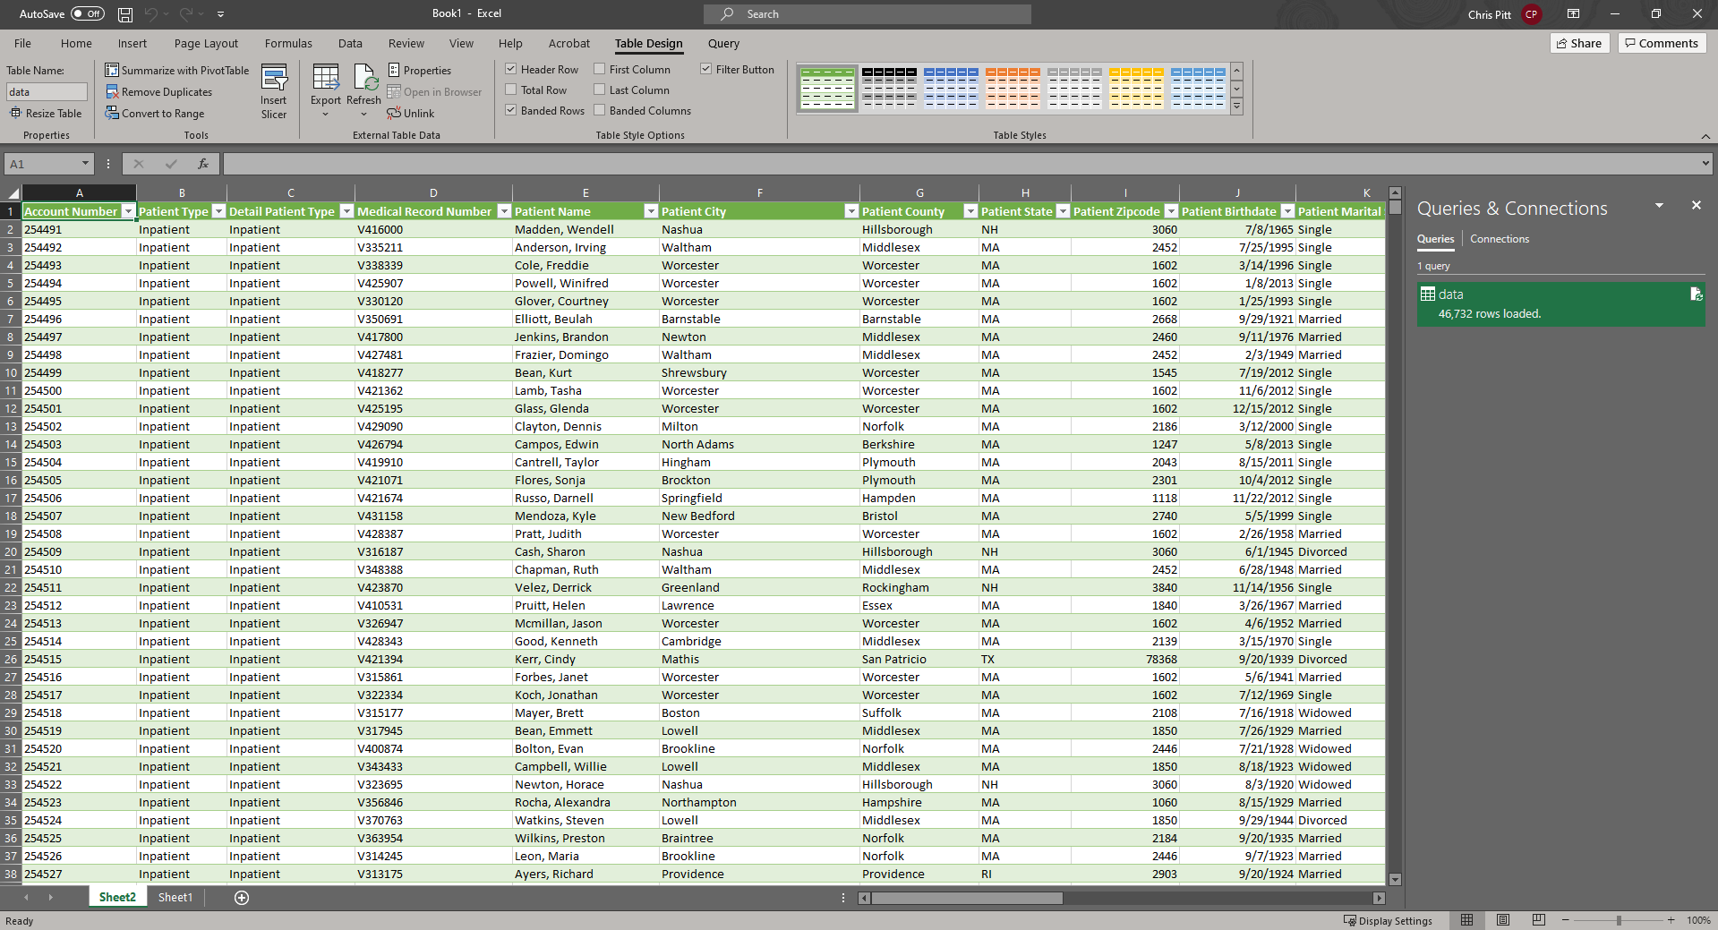Open the Formulas ribbon tab
Viewport: 1718px width, 930px height.
coord(288,43)
